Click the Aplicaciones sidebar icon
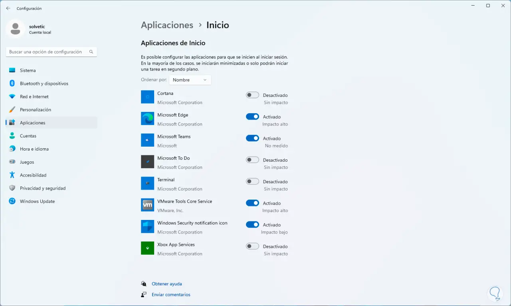This screenshot has width=511, height=306. [x=12, y=123]
